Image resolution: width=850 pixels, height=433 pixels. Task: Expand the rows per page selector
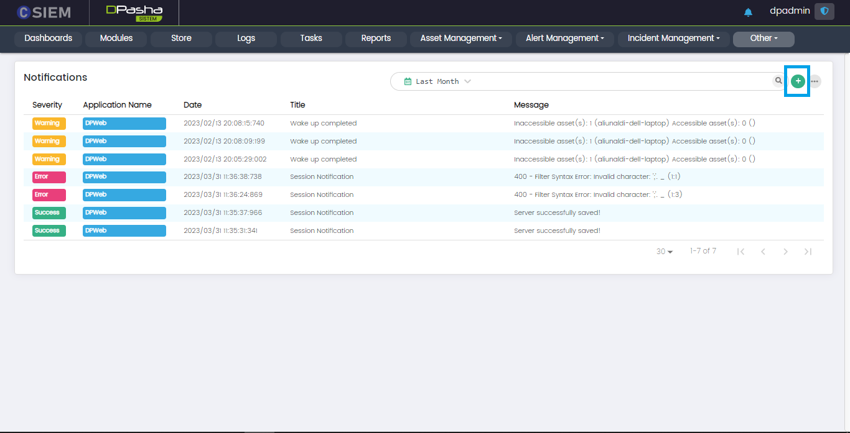pos(665,252)
